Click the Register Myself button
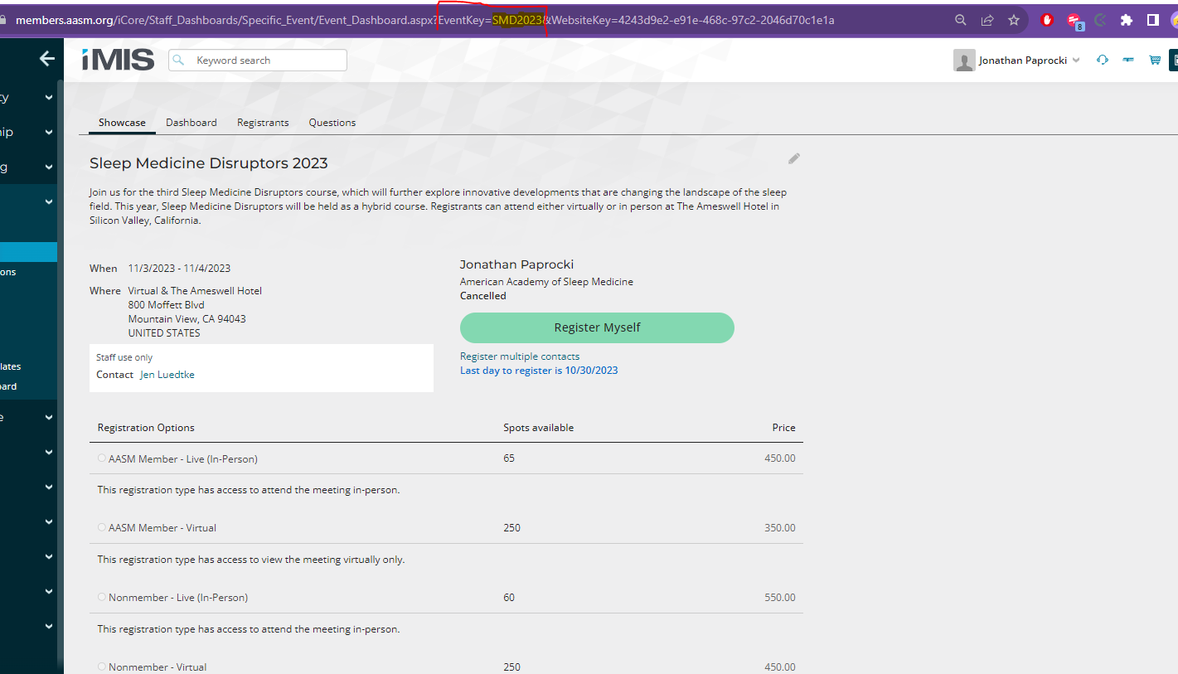 pos(597,327)
